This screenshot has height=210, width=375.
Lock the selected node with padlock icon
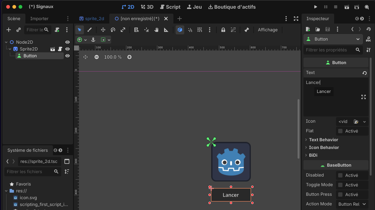(x=223, y=30)
